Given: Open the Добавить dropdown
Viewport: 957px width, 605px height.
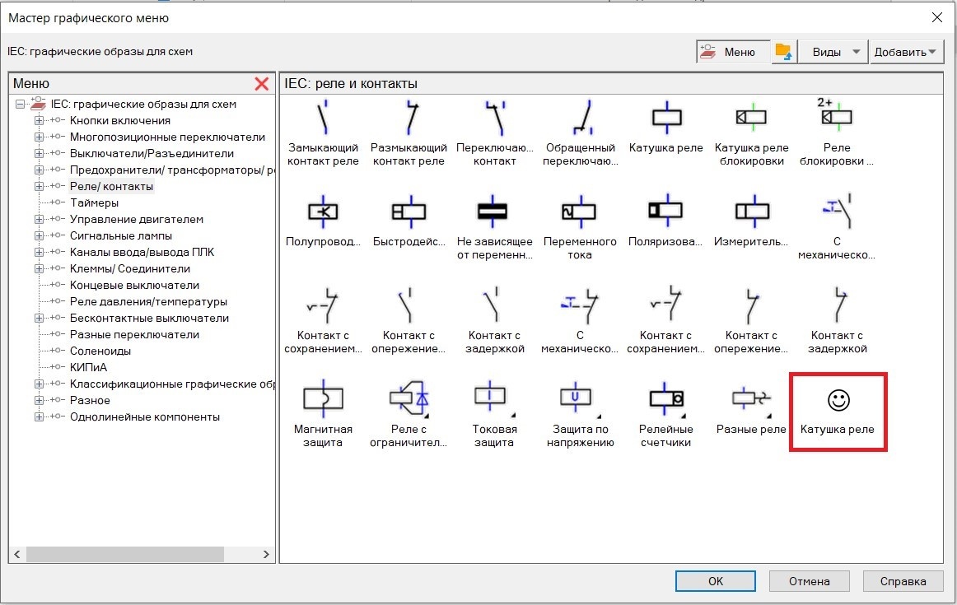Looking at the screenshot, I should coord(906,52).
